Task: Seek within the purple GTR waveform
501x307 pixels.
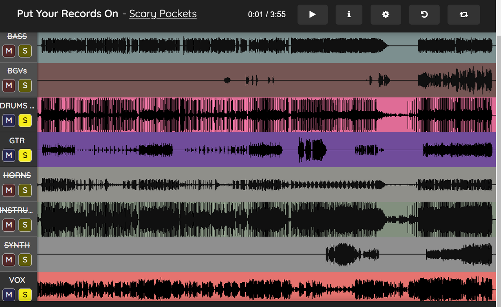Action: pyautogui.click(x=267, y=150)
